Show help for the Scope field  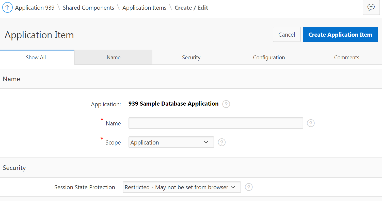pos(222,142)
